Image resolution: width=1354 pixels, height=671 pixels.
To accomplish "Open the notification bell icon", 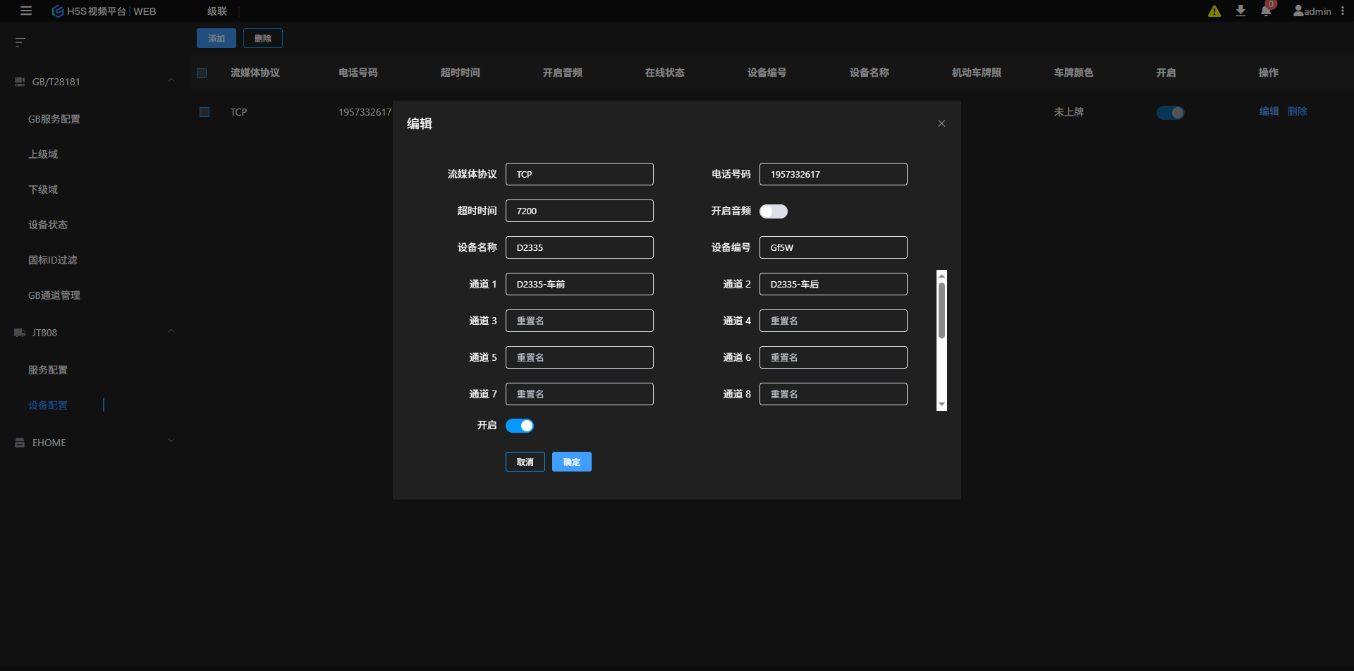I will click(1266, 11).
